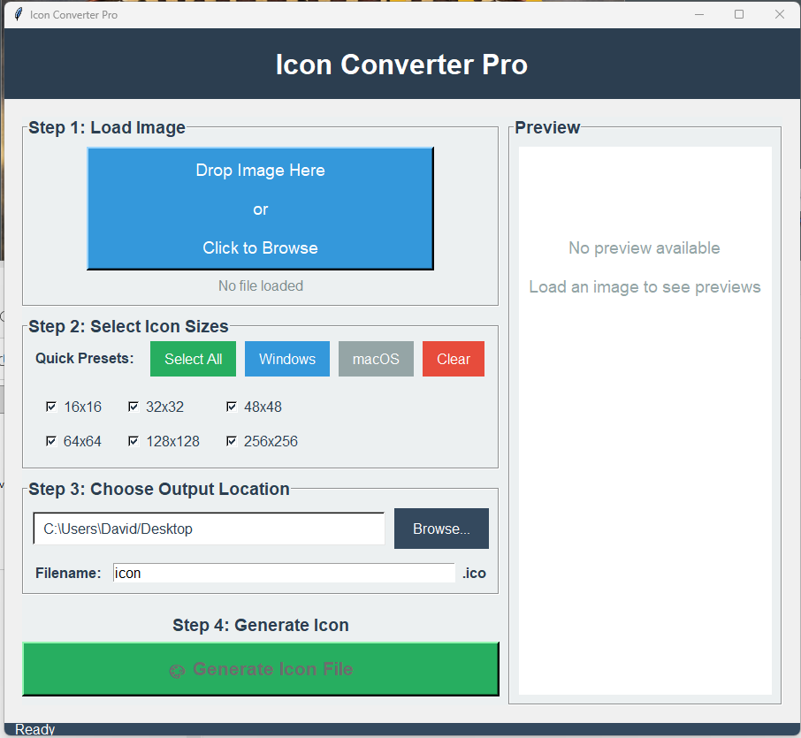Select the filename field containing icon
This screenshot has width=801, height=738.
283,573
